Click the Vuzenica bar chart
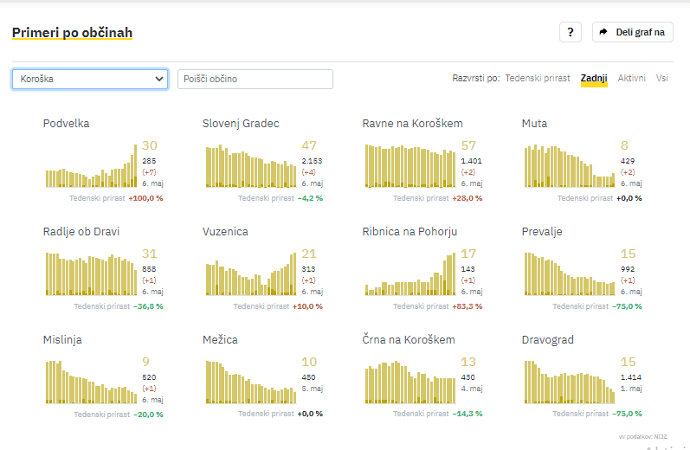 (251, 273)
